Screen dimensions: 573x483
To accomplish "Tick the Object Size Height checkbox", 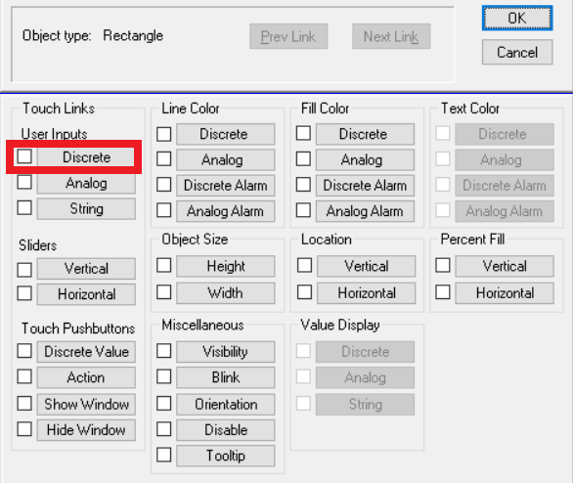I will click(163, 265).
